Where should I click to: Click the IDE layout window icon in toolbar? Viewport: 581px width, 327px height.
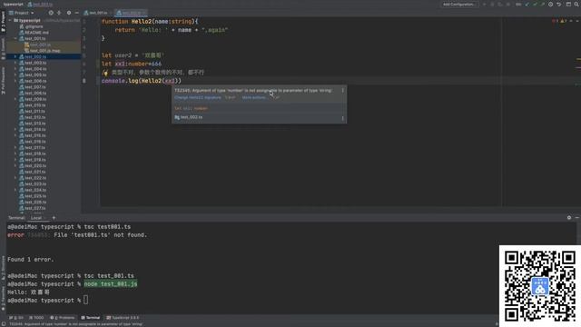tap(568, 5)
